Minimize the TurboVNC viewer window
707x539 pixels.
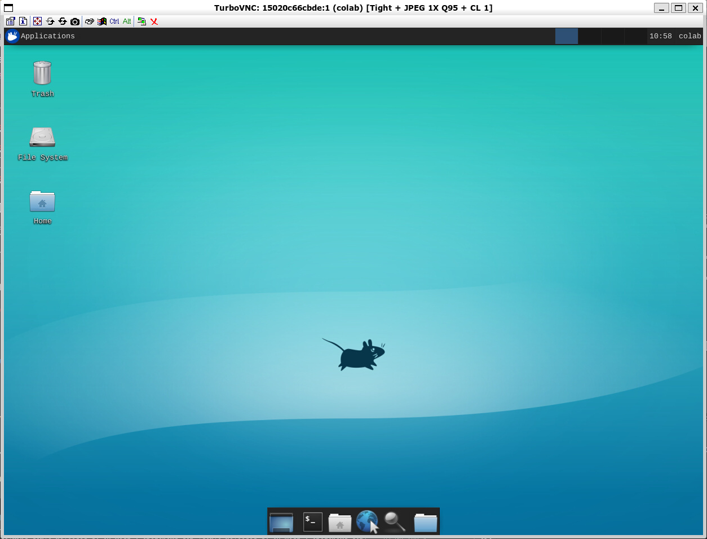[662, 8]
